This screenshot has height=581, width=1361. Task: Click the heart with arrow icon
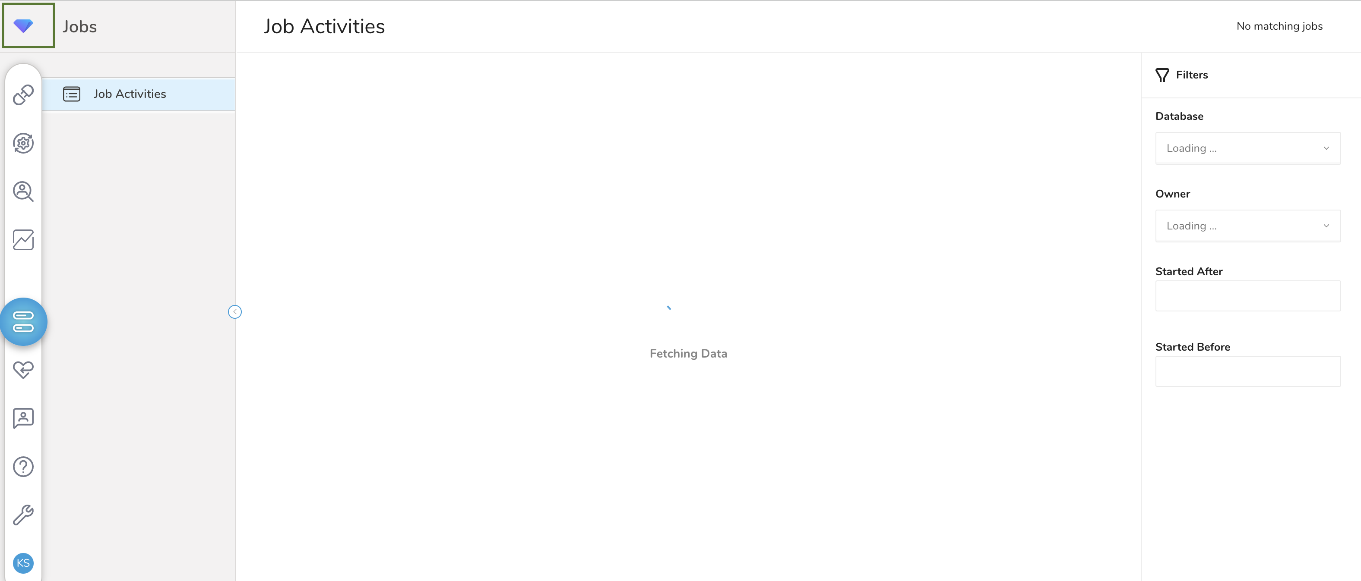pos(23,370)
